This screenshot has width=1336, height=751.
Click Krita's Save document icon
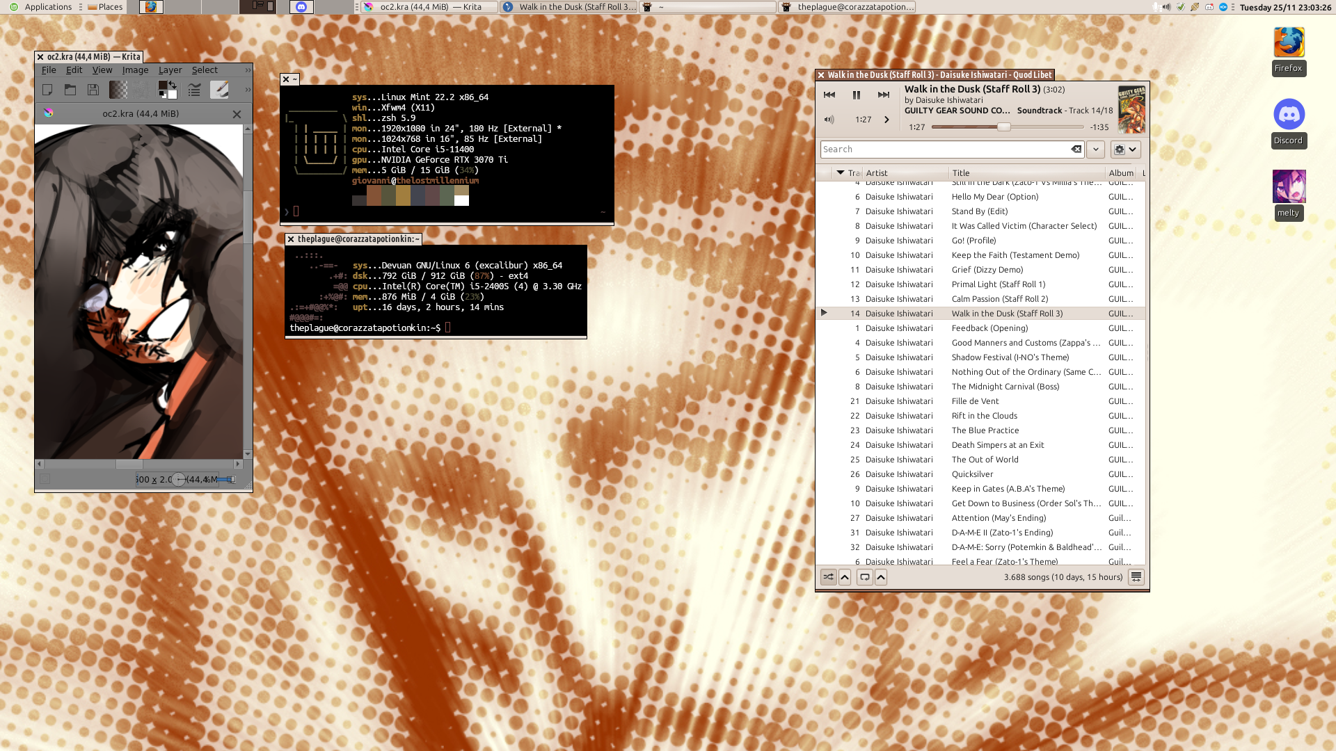tap(93, 90)
